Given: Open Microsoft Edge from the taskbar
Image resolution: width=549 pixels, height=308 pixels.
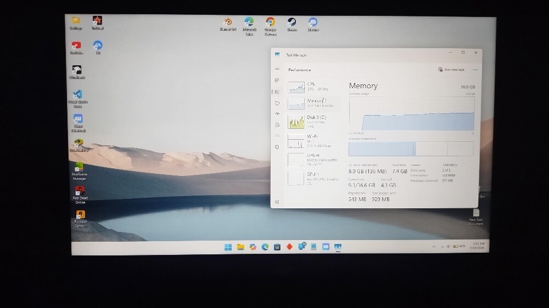Looking at the screenshot, I should point(265,247).
